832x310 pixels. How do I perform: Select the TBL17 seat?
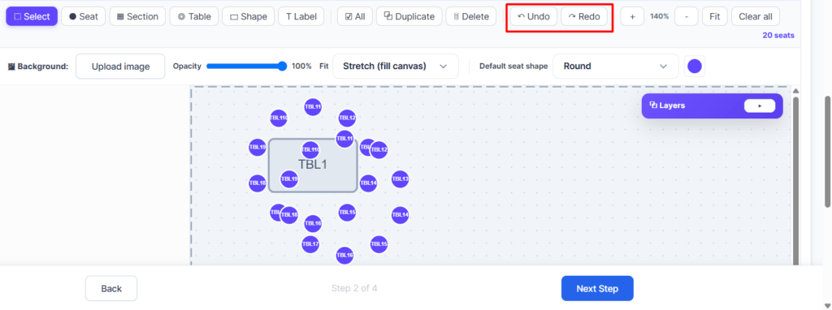(310, 244)
